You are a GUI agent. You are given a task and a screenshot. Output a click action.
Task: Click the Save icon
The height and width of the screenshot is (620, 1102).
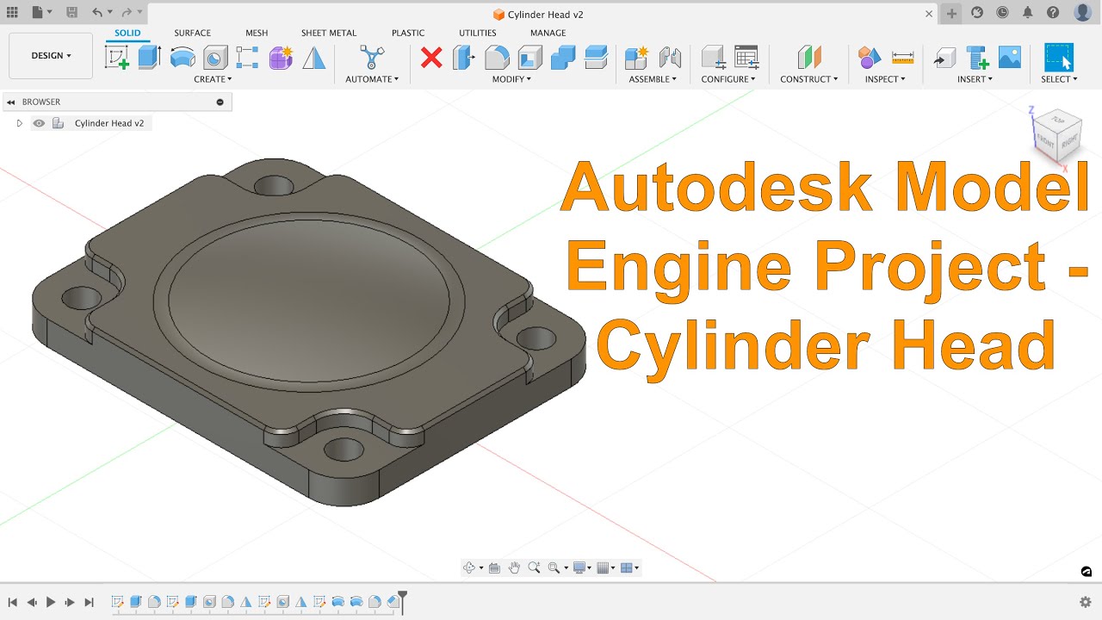pyautogui.click(x=71, y=13)
